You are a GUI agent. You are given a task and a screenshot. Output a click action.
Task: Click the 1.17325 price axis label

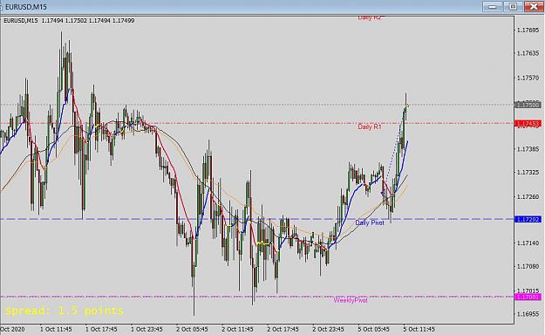528,173
